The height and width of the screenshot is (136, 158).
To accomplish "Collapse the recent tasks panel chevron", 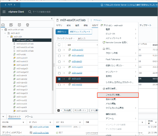I will (3, 116).
